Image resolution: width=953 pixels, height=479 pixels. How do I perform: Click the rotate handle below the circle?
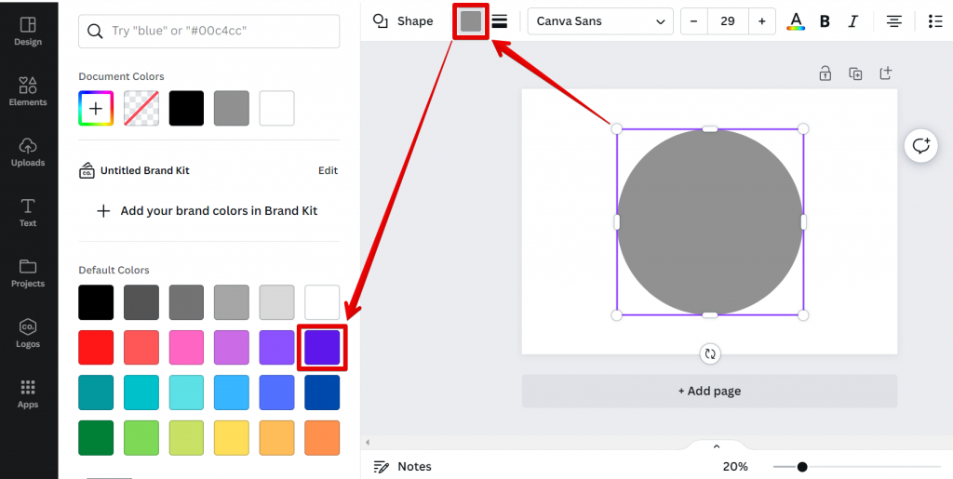(x=710, y=353)
